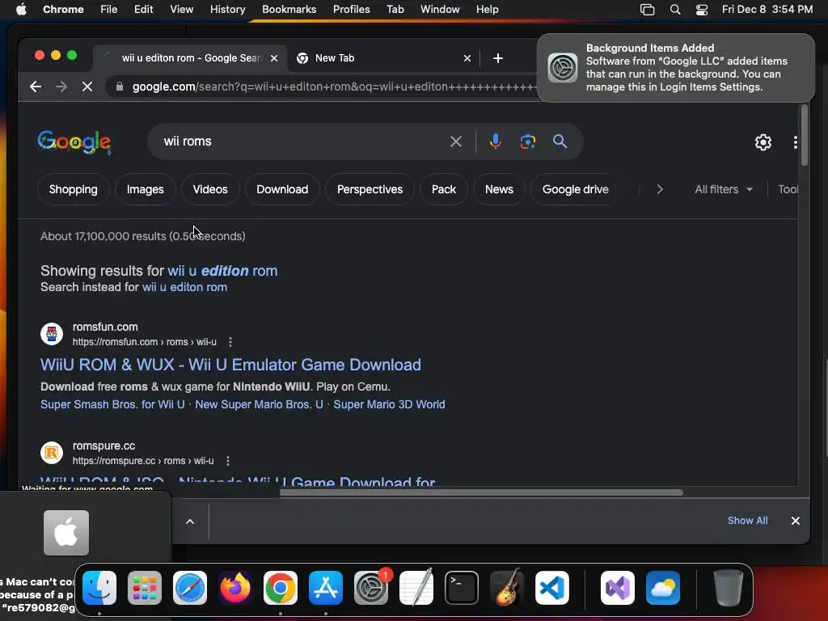Click the Chrome forward arrow
This screenshot has width=828, height=621.
pos(61,87)
